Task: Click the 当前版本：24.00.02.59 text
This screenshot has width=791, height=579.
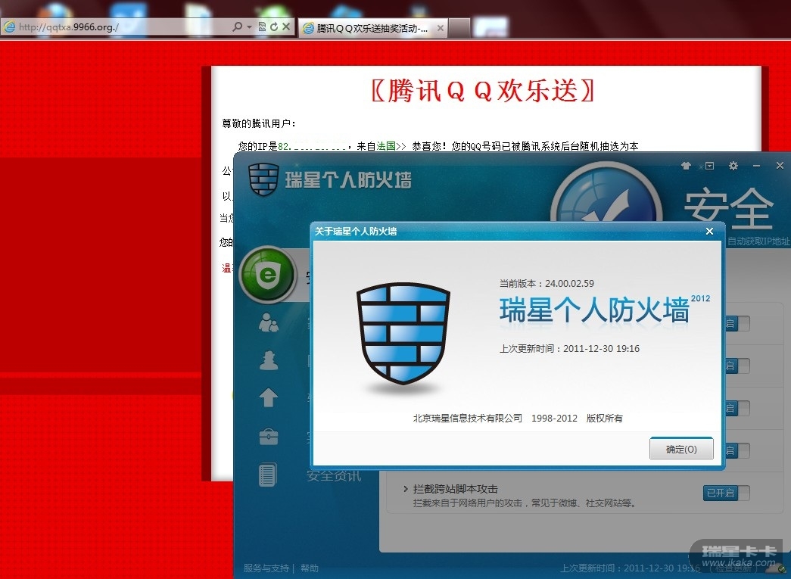Action: click(547, 284)
